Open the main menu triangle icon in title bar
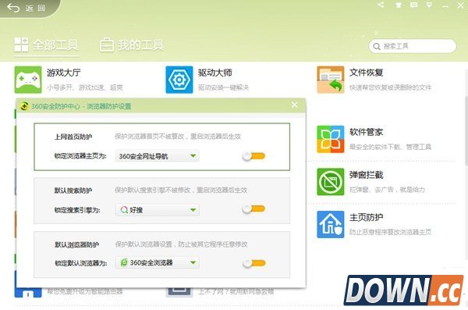This screenshot has height=310, width=468. [x=429, y=5]
